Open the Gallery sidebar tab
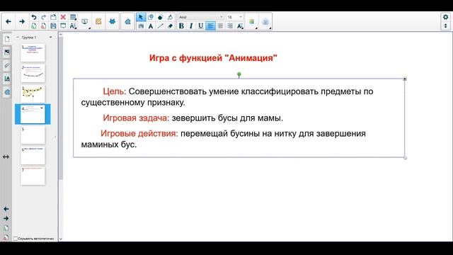Screen dimensions: 453x255 [x=7, y=52]
